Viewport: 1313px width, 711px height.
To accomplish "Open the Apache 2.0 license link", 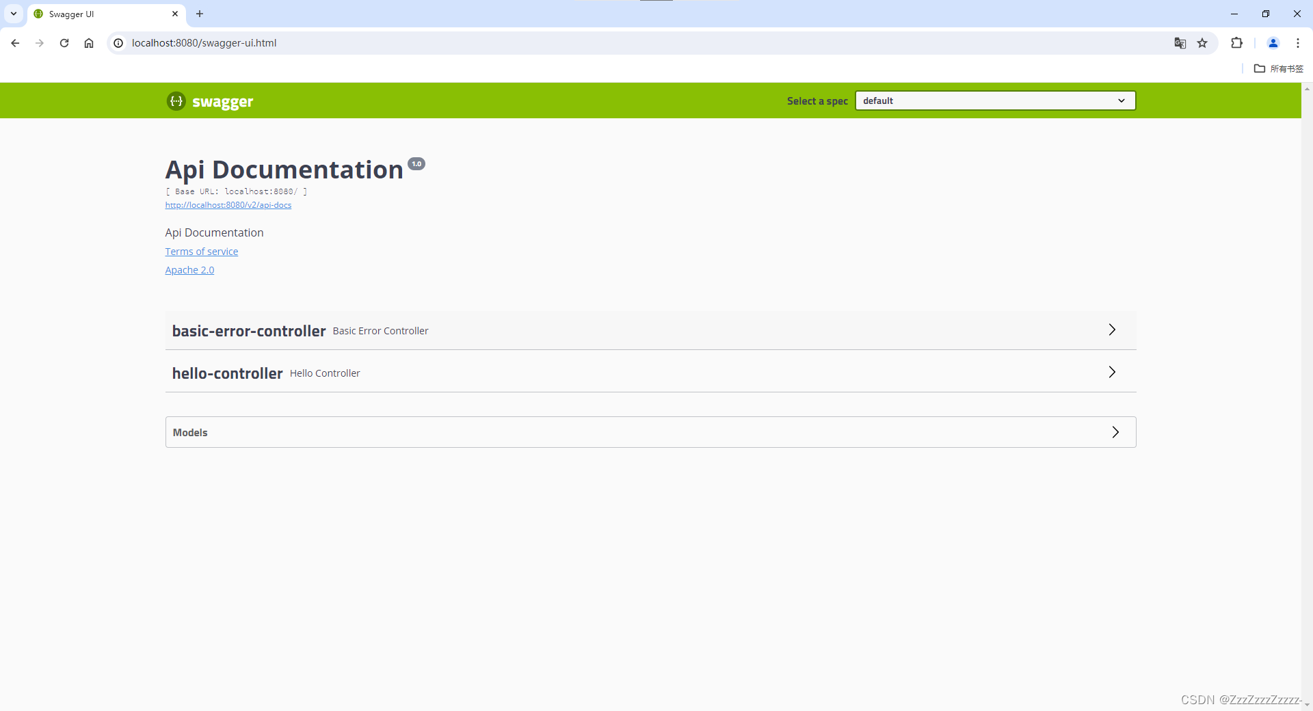I will [x=189, y=270].
